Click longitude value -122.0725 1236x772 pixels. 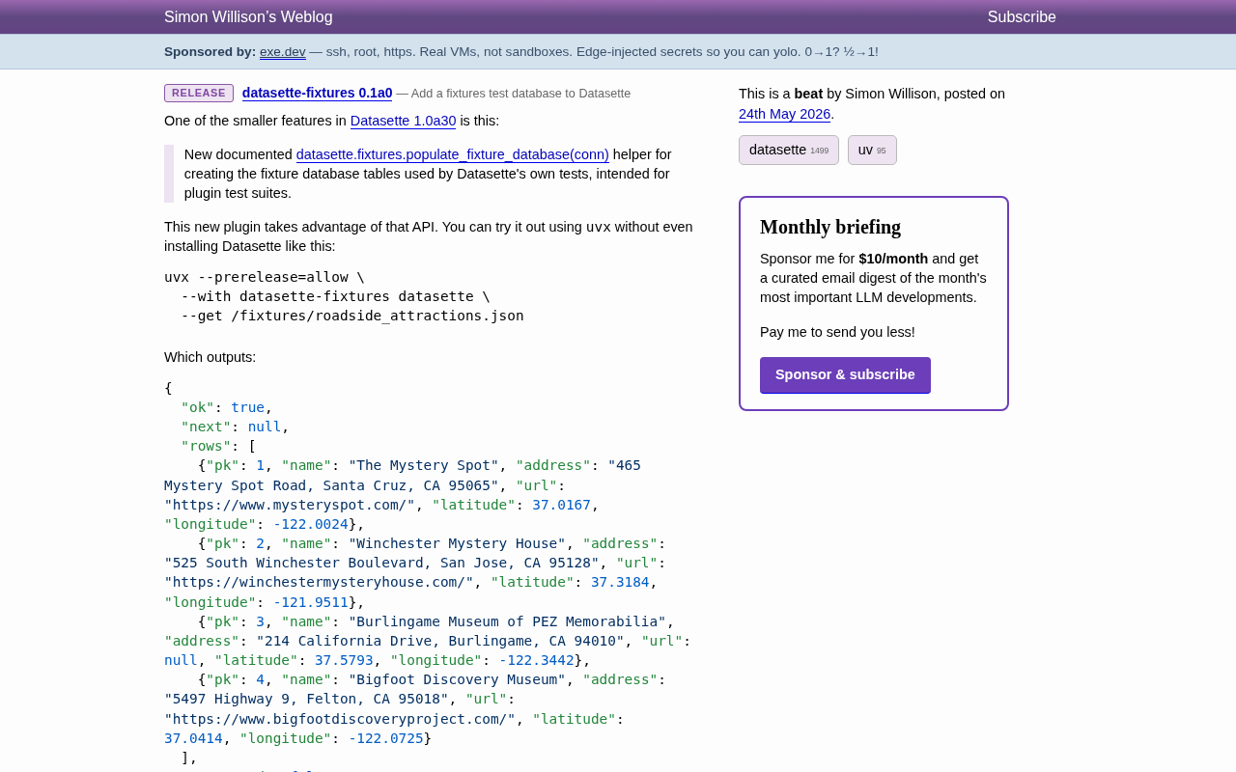coord(386,738)
